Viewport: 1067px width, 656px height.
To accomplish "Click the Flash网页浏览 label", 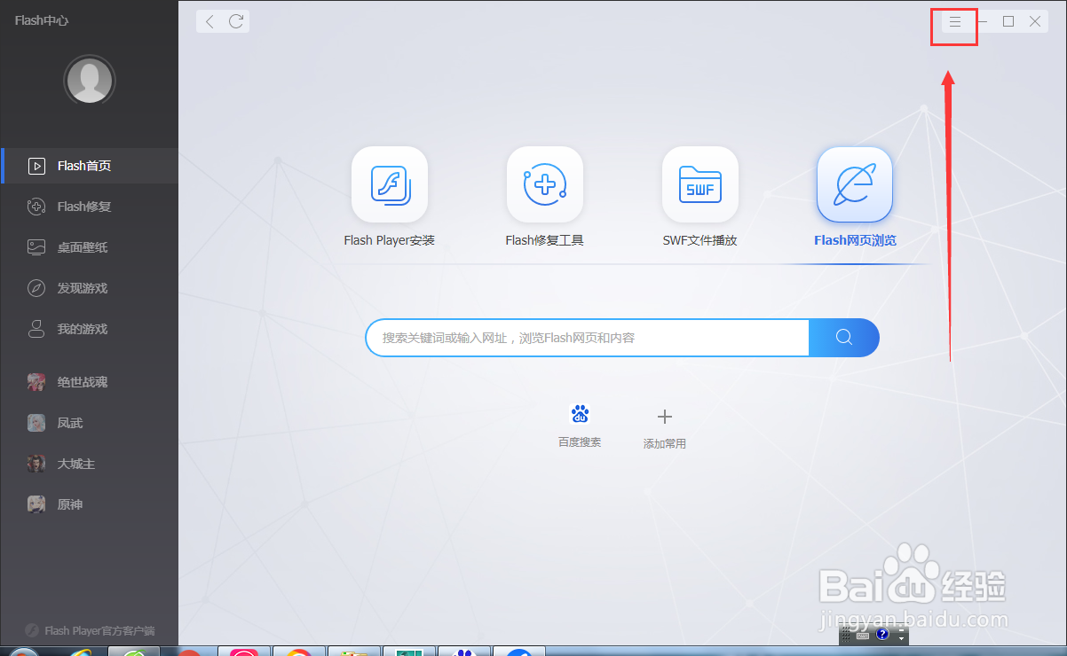I will point(855,240).
